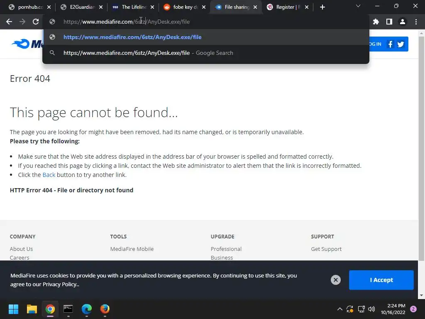Open the Windows Start menu
The width and height of the screenshot is (425, 319).
[x=13, y=309]
